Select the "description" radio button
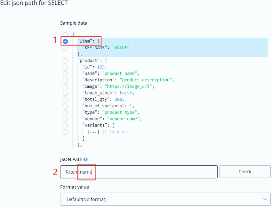 tap(65, 80)
